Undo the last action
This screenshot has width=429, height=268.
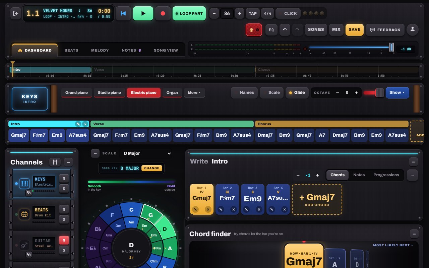285,30
